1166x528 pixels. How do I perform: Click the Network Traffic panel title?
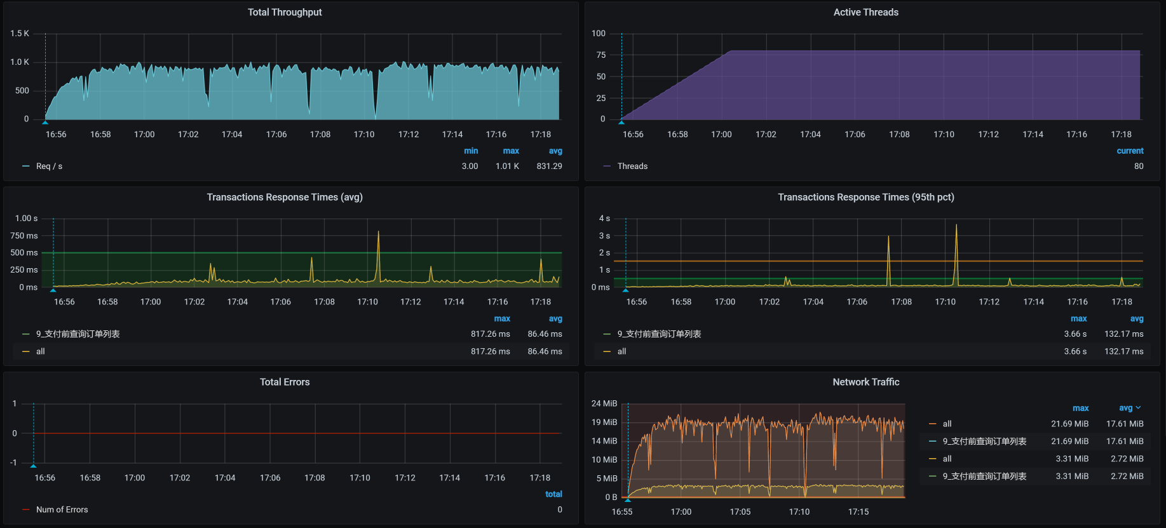tap(865, 382)
